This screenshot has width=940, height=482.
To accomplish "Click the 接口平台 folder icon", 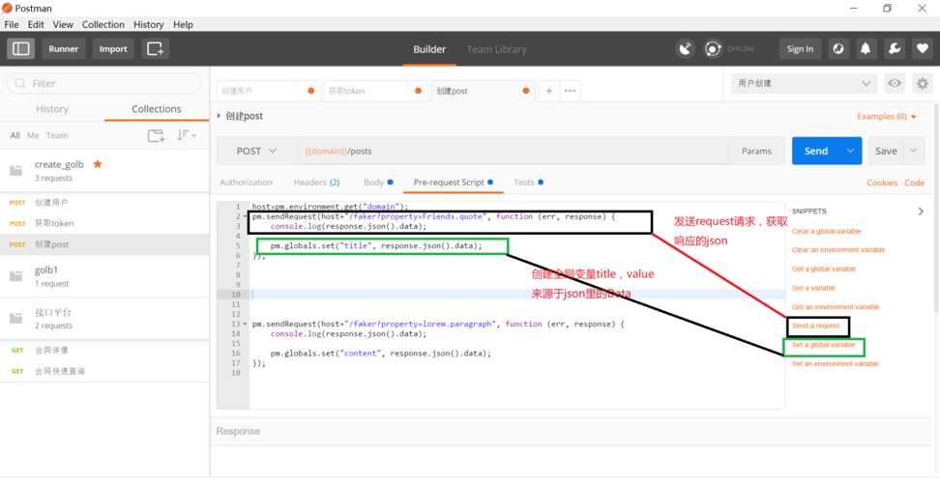I will pos(16,319).
